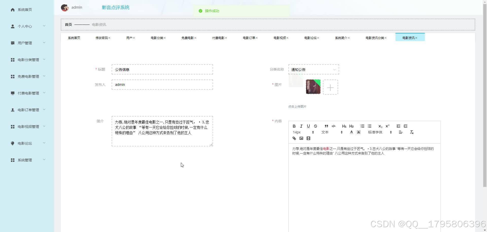Insert a video using the film icon
487x232 pixels.
click(308, 138)
